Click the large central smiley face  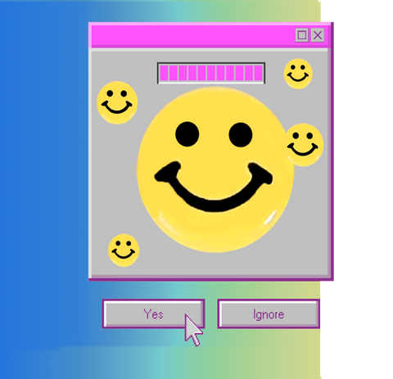[x=215, y=169]
